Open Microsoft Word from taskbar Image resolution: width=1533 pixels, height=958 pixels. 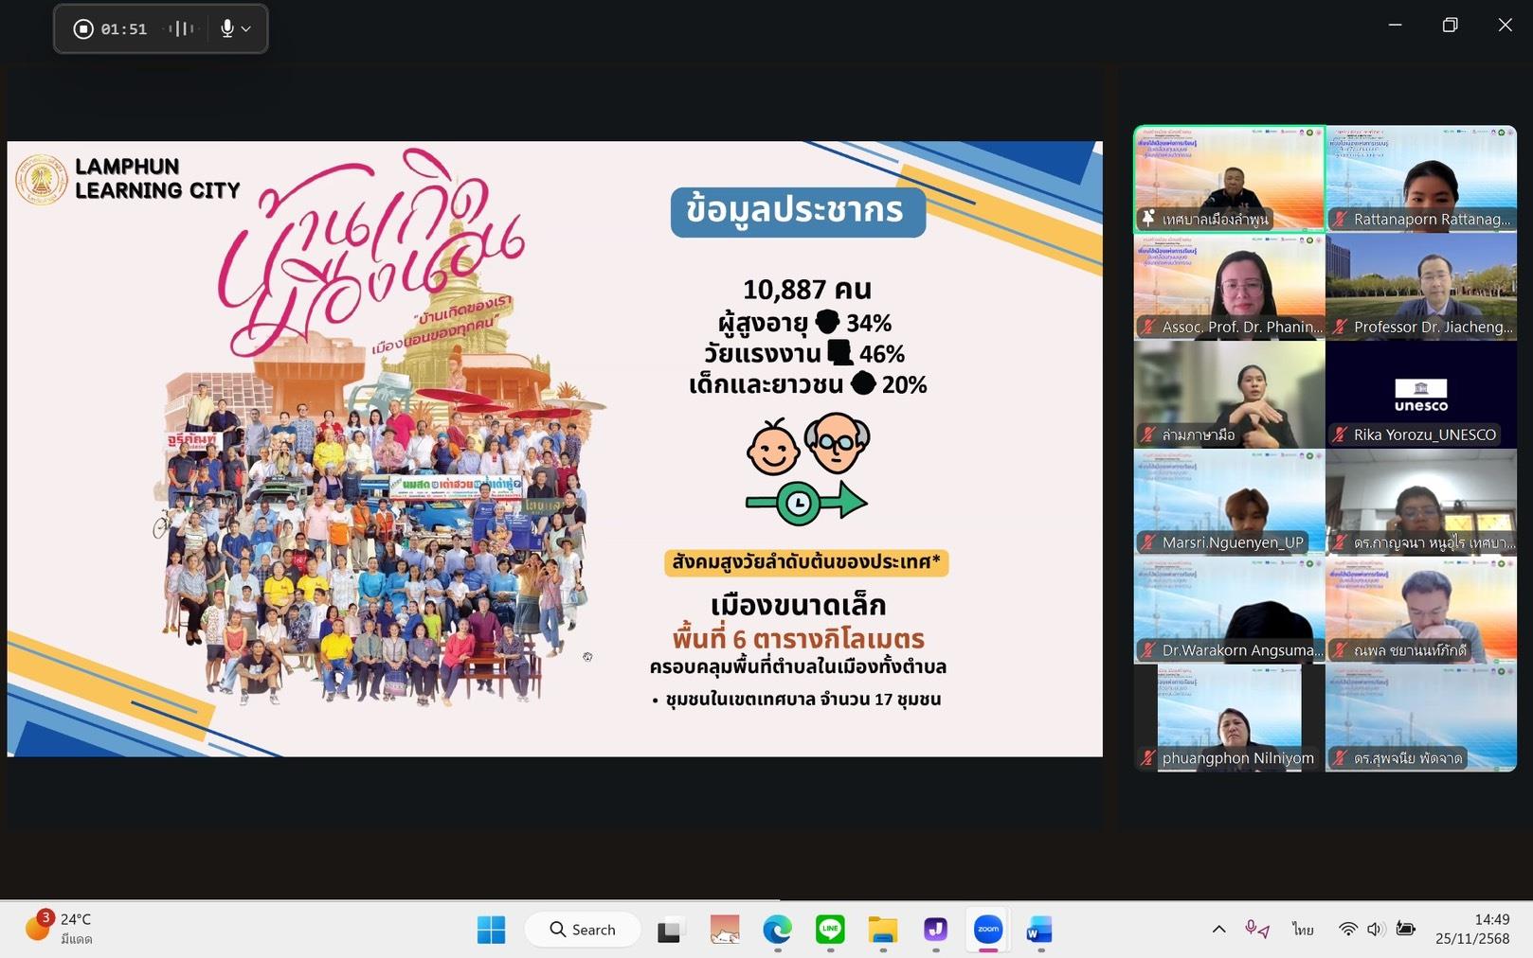[x=1039, y=930]
